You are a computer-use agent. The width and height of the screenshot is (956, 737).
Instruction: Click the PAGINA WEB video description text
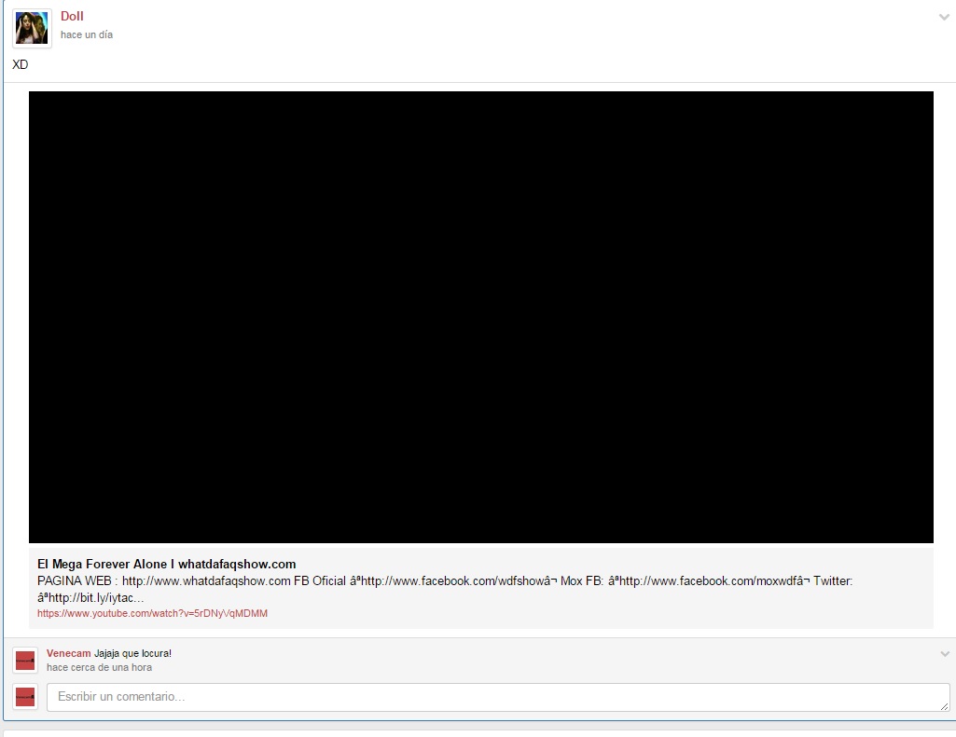tap(445, 589)
